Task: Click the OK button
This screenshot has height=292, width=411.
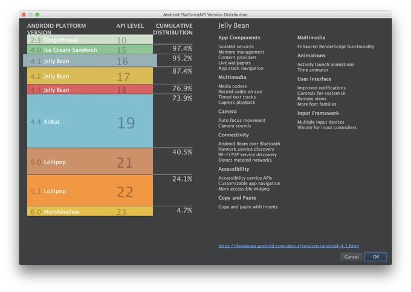Action: click(375, 256)
